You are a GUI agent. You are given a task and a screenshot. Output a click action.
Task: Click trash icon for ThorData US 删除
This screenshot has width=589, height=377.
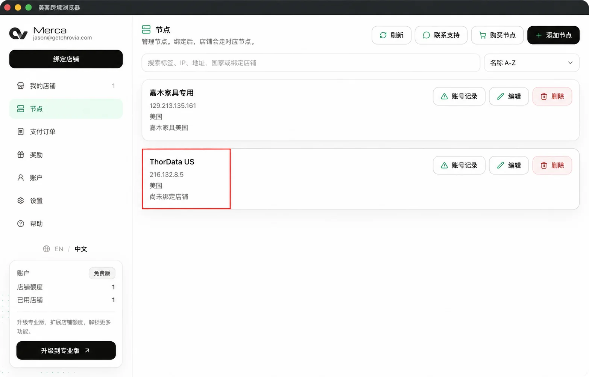(544, 165)
